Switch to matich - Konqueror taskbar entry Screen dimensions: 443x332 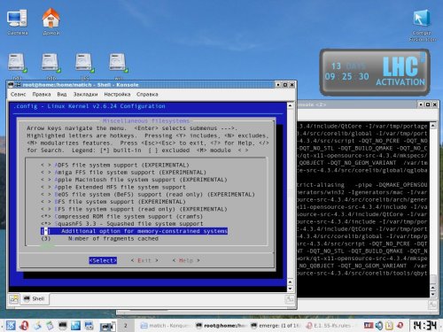click(165, 326)
